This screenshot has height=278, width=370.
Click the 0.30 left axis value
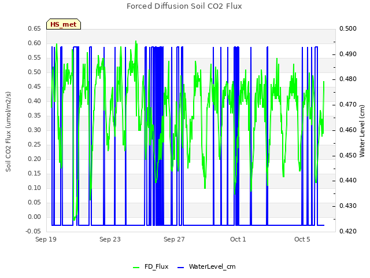(35, 130)
